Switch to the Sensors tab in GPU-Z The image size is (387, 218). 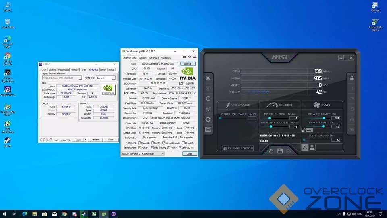tap(143, 58)
